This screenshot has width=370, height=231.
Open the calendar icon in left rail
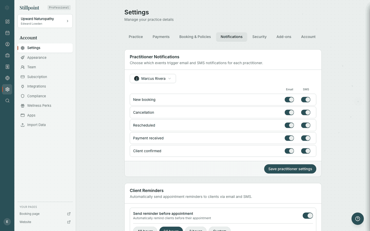pyautogui.click(x=7, y=33)
